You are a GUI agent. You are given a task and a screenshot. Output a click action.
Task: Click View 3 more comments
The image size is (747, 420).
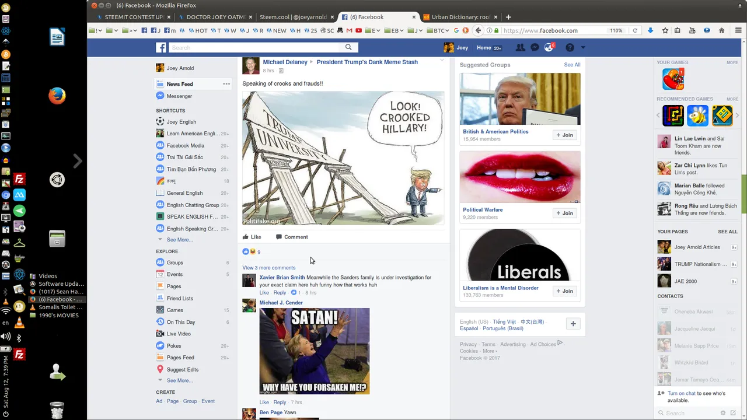[x=268, y=268]
